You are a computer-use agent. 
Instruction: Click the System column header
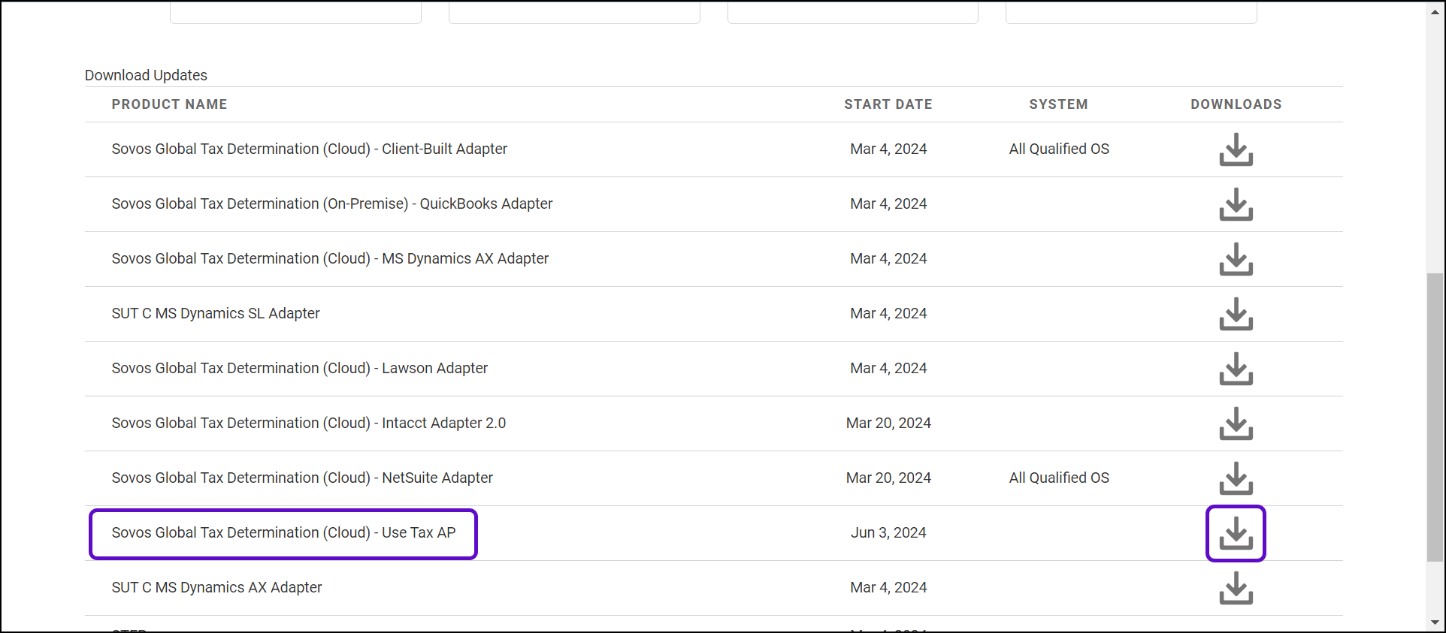[x=1058, y=104]
